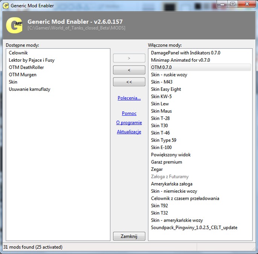The image size is (258, 254).
Task: Select DamagePanel with Indikators 0.7.0
Action: point(186,53)
